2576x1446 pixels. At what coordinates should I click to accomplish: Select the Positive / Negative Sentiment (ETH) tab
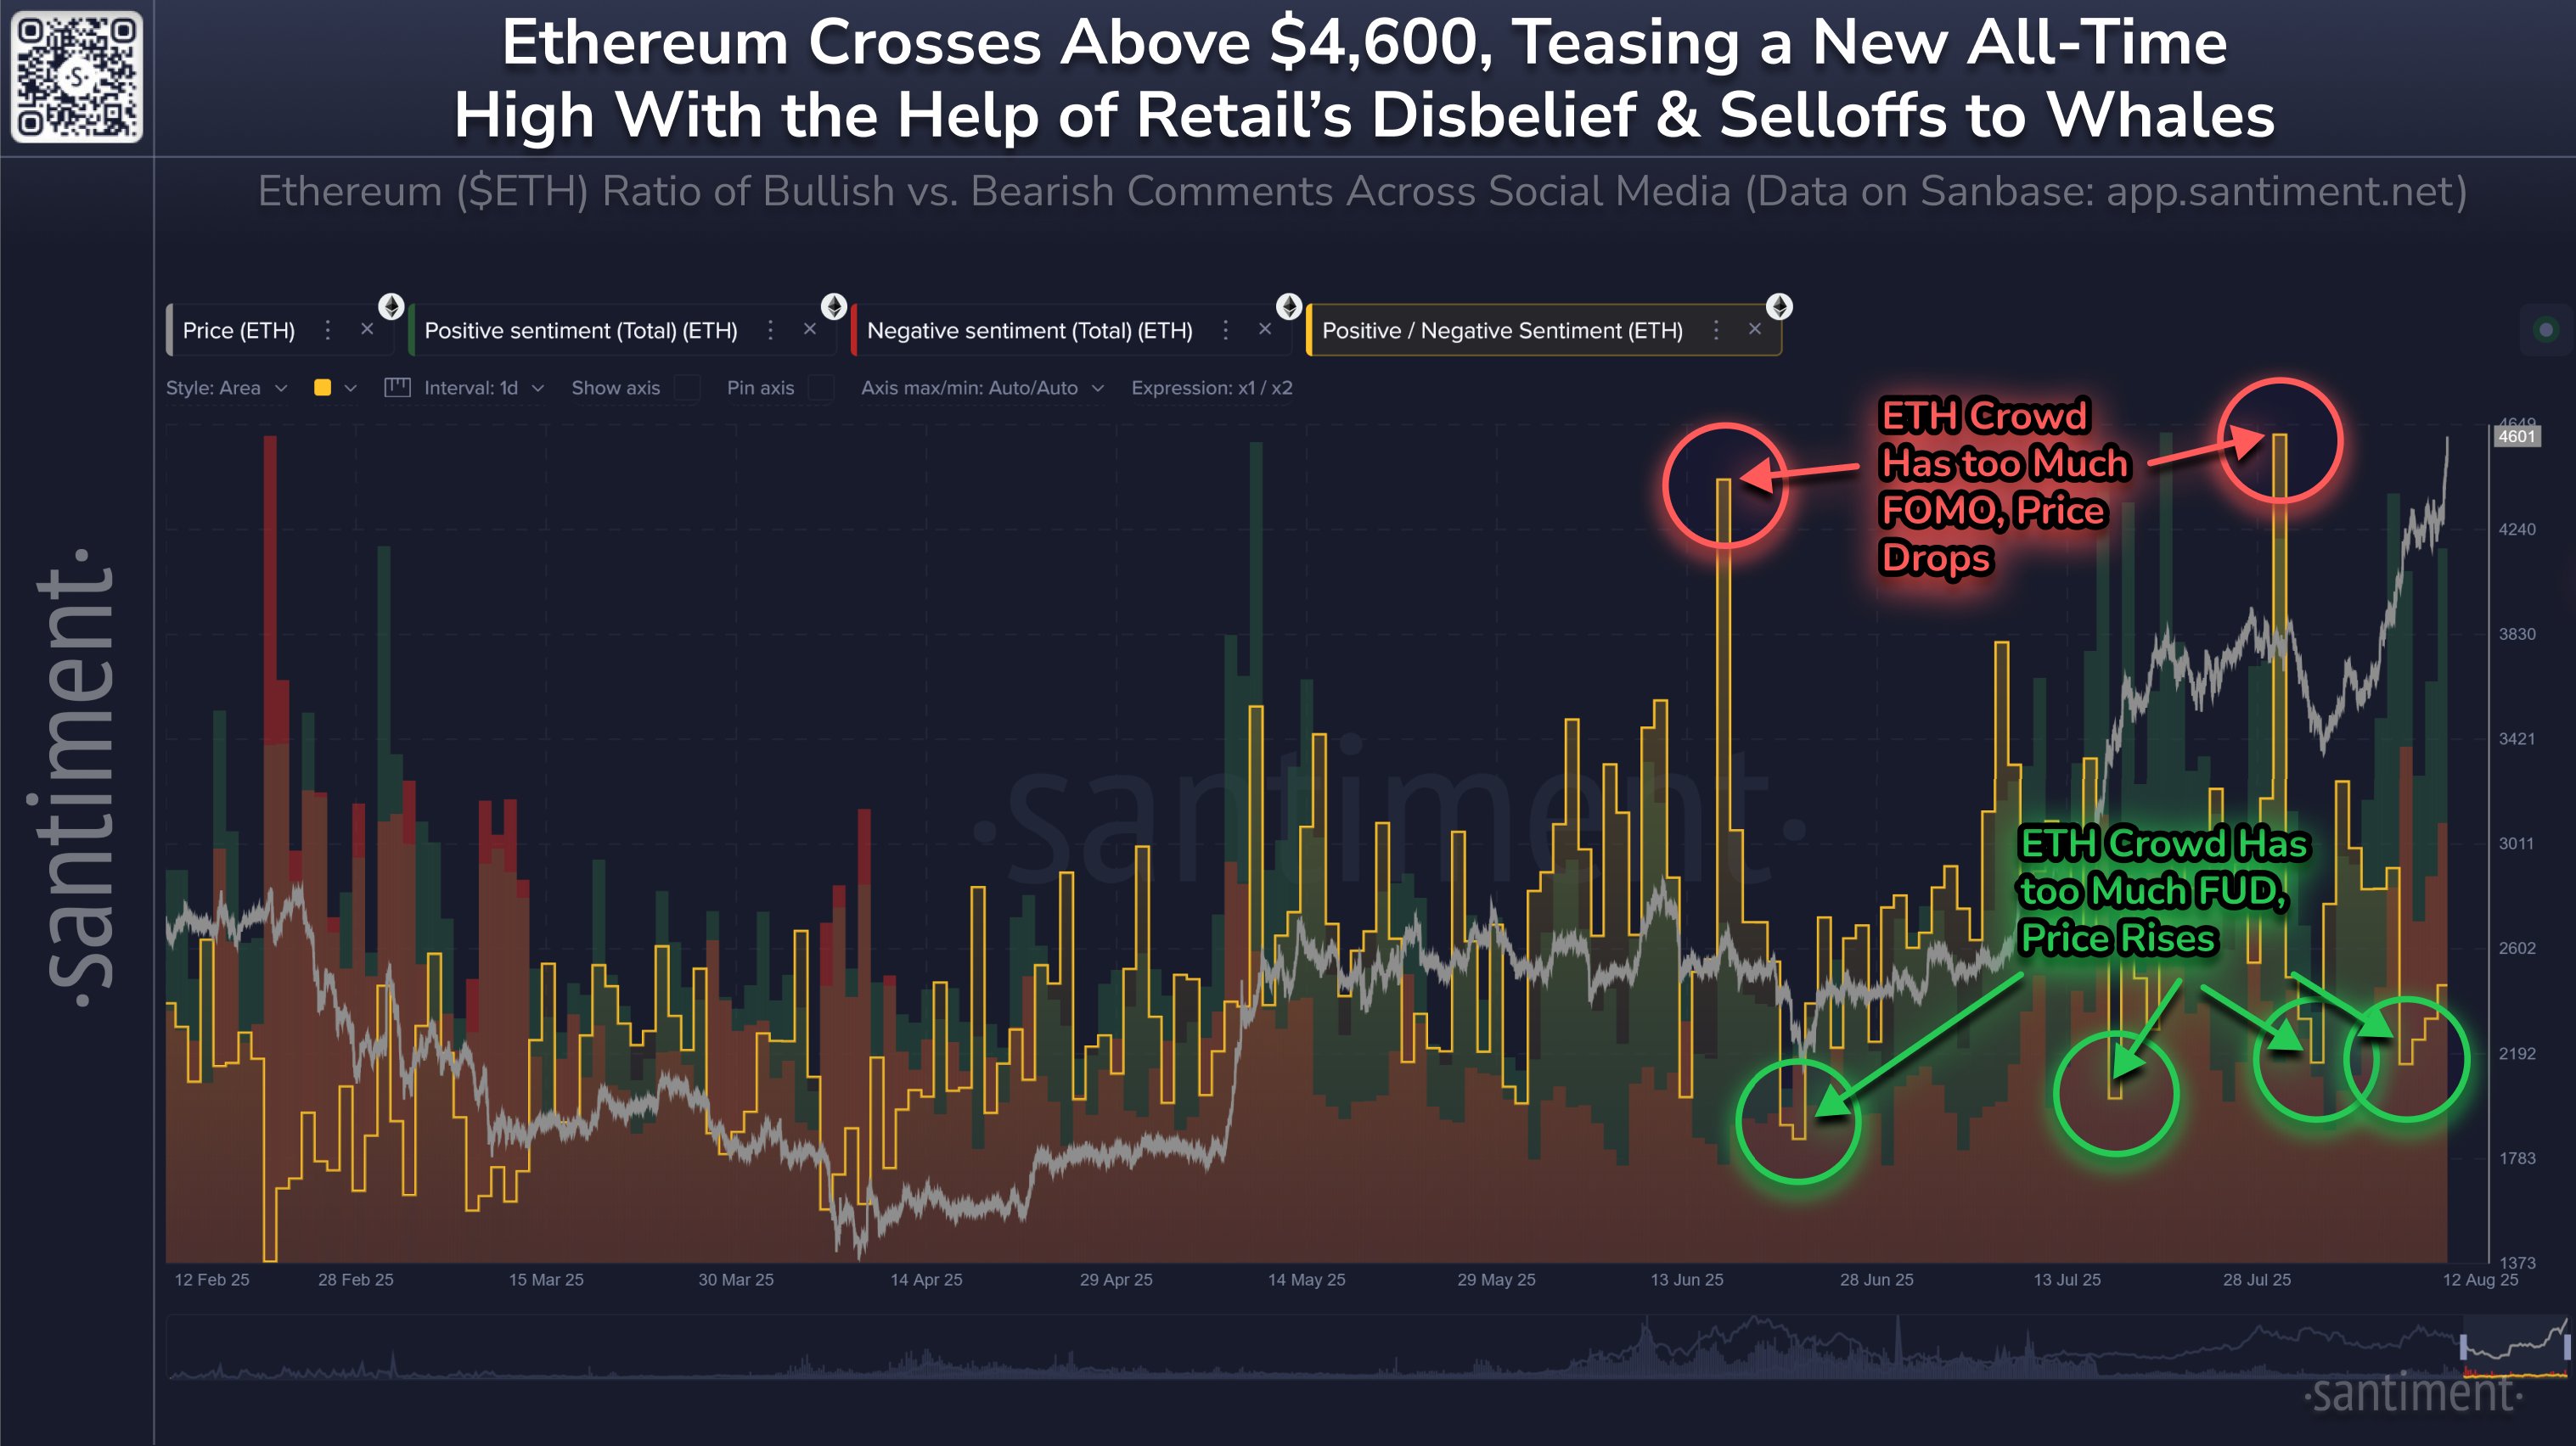[1501, 331]
